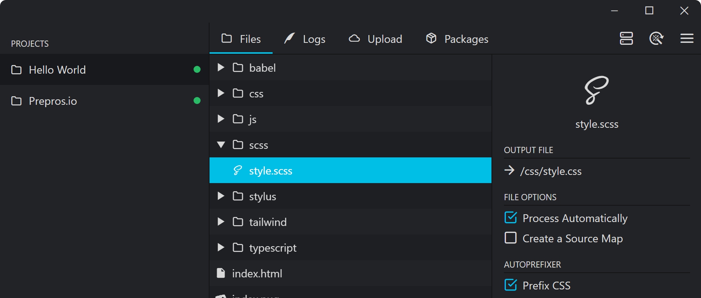Screen dimensions: 701x298
Task: Click the Packages box icon
Action: click(431, 38)
